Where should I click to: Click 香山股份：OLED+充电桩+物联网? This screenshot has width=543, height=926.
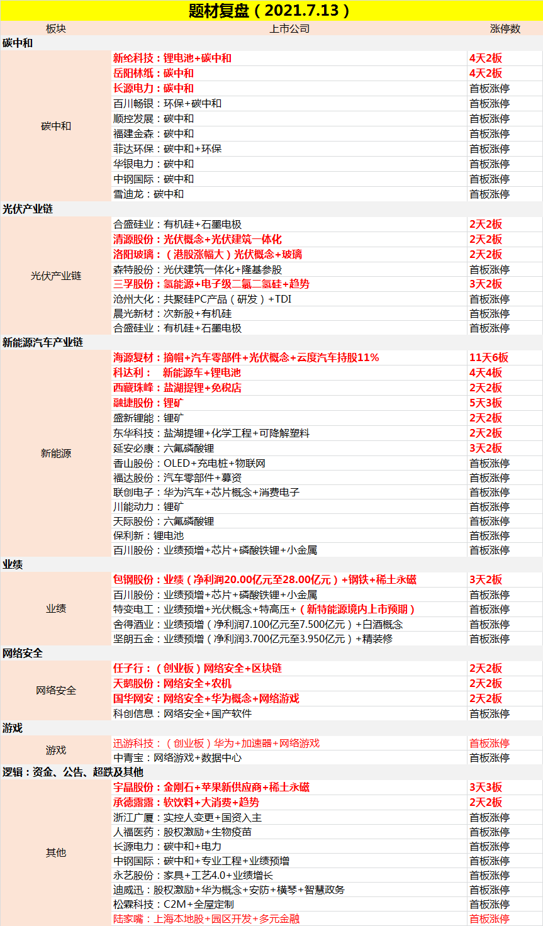click(189, 463)
